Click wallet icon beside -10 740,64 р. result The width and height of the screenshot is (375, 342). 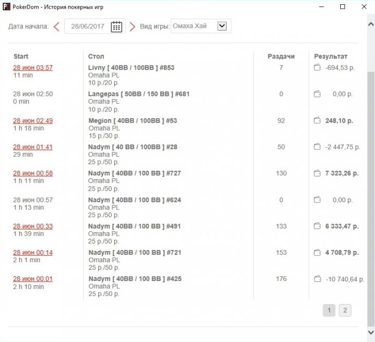(x=317, y=279)
